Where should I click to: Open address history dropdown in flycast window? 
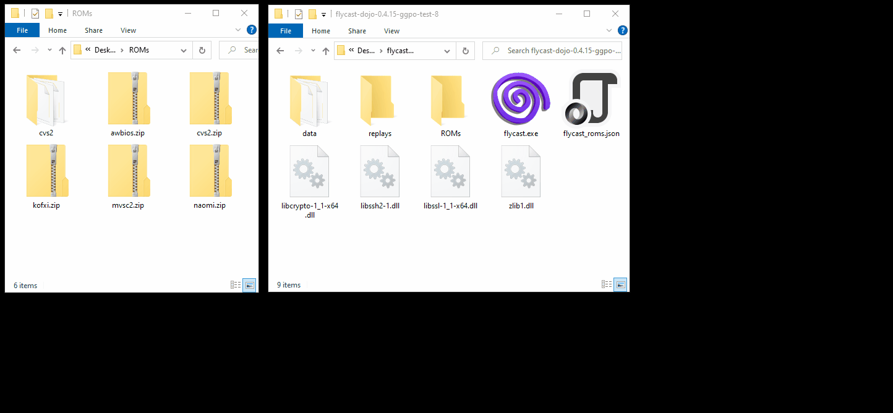point(447,50)
